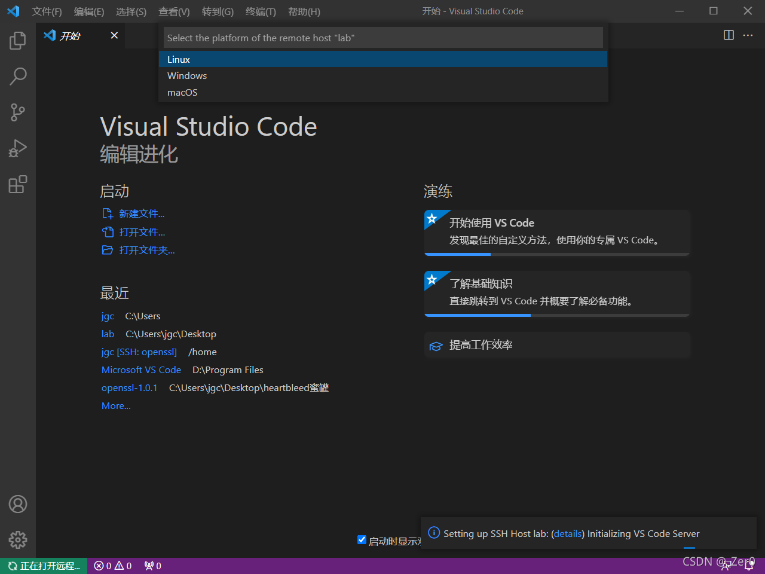The height and width of the screenshot is (574, 765).
Task: Click progress bar under 开始使用 VS Code
Action: (557, 254)
